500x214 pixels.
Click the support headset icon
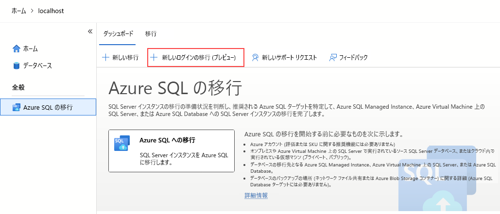point(255,58)
